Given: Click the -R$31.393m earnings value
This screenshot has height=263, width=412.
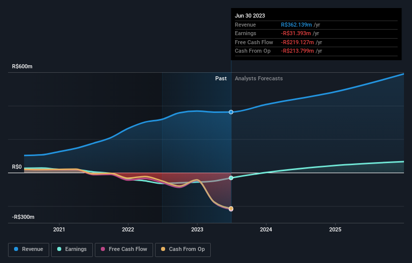Looking at the screenshot, I should (x=296, y=33).
